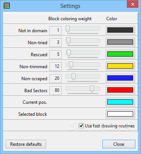Image resolution: width=141 pixels, height=154 pixels.
Task: Open the Selected block white color swatch
Action: click(120, 114)
